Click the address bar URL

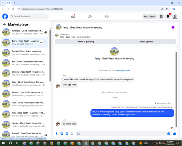(x=43, y=9)
